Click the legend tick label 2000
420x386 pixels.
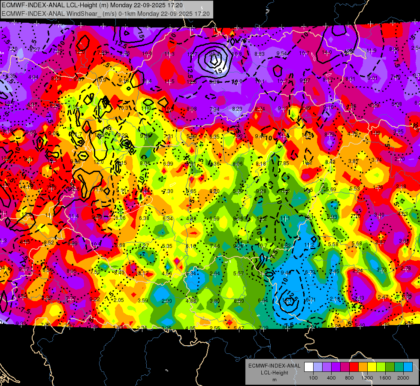coord(403,378)
